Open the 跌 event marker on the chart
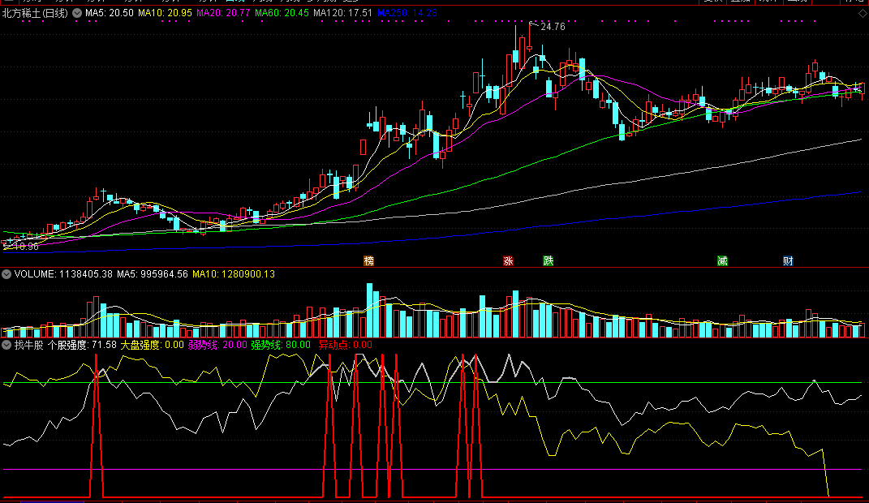The image size is (869, 503). click(x=549, y=261)
